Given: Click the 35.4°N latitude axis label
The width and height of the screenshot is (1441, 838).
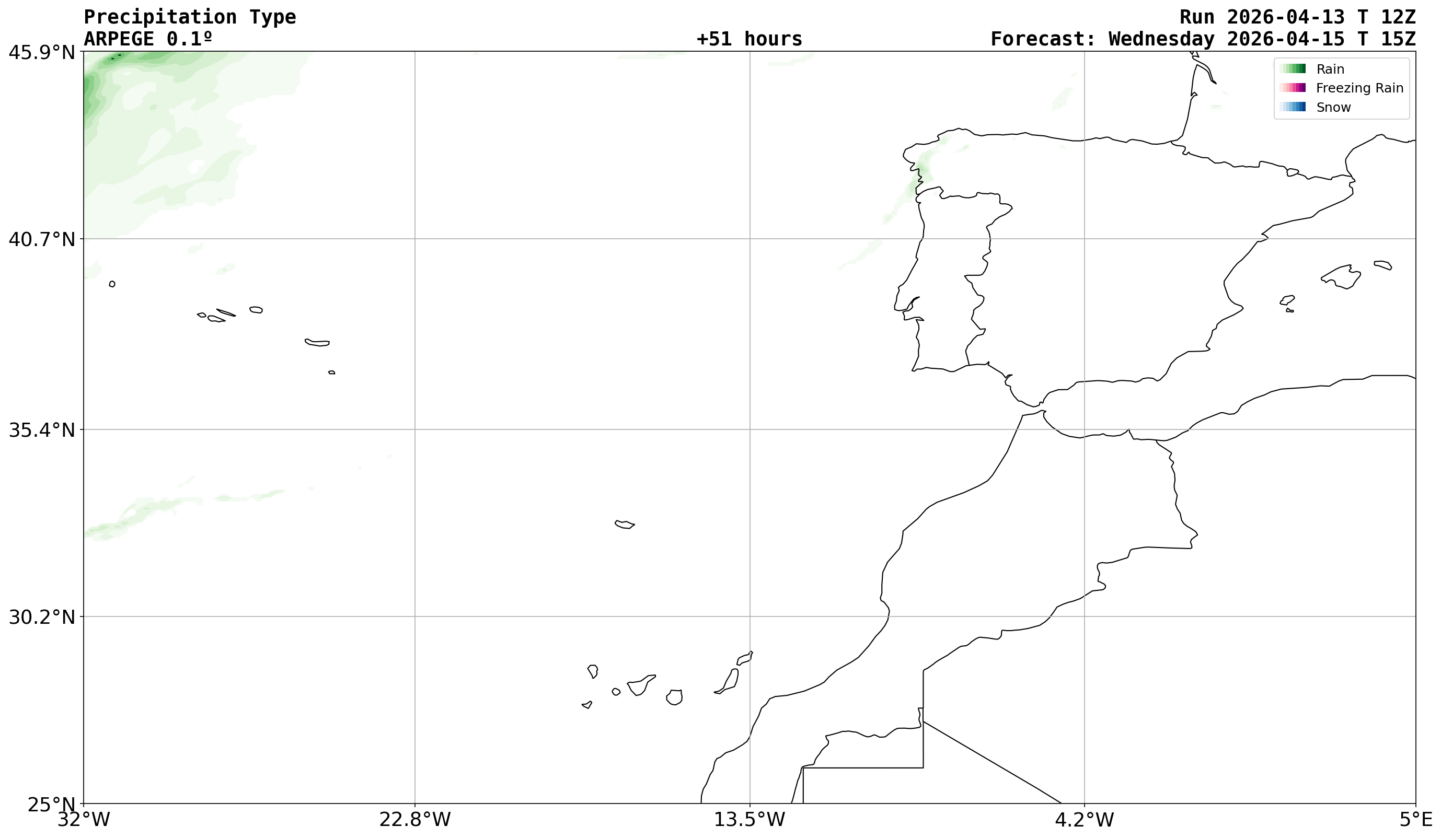Looking at the screenshot, I should click(x=41, y=430).
